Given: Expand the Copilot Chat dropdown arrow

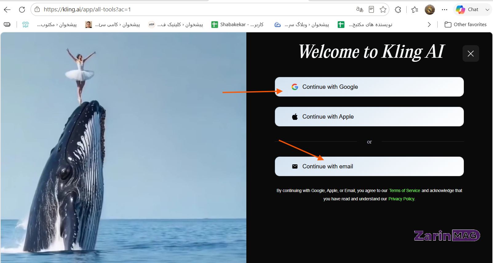Looking at the screenshot, I should coord(487,10).
